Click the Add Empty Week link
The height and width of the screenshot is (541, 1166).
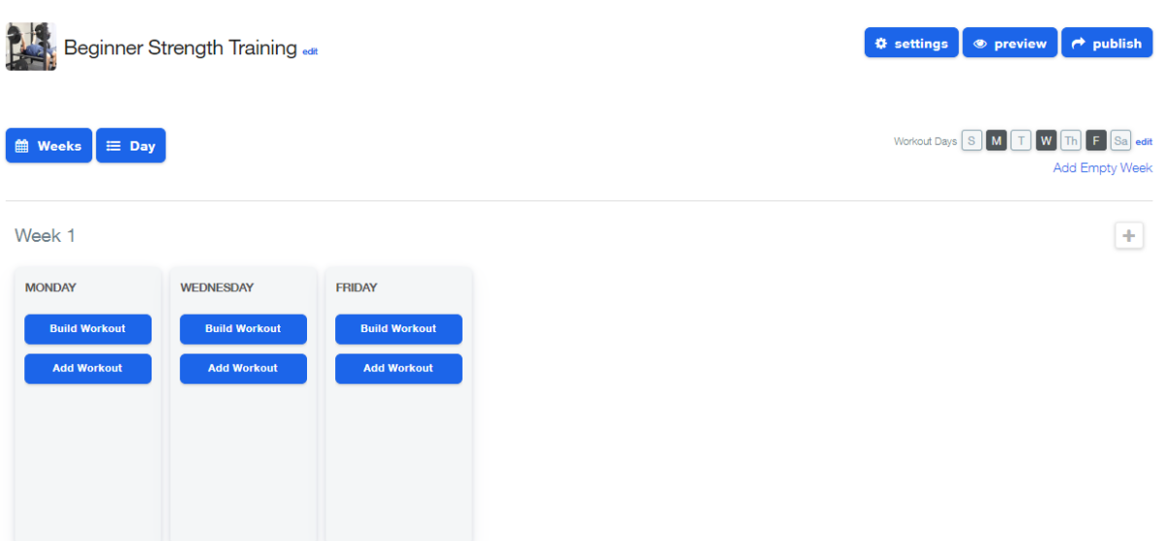click(1102, 168)
